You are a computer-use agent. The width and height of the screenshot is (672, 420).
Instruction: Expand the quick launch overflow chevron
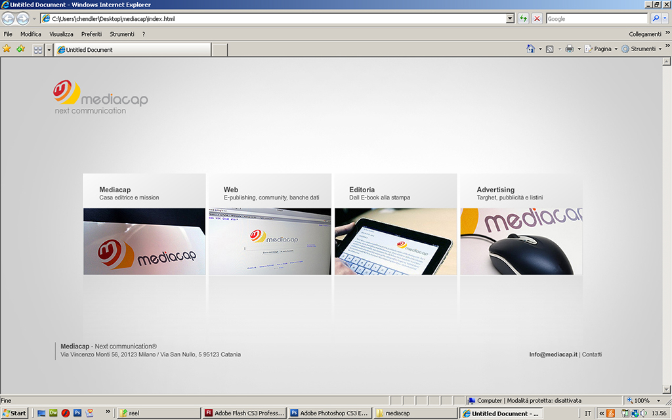coord(108,412)
